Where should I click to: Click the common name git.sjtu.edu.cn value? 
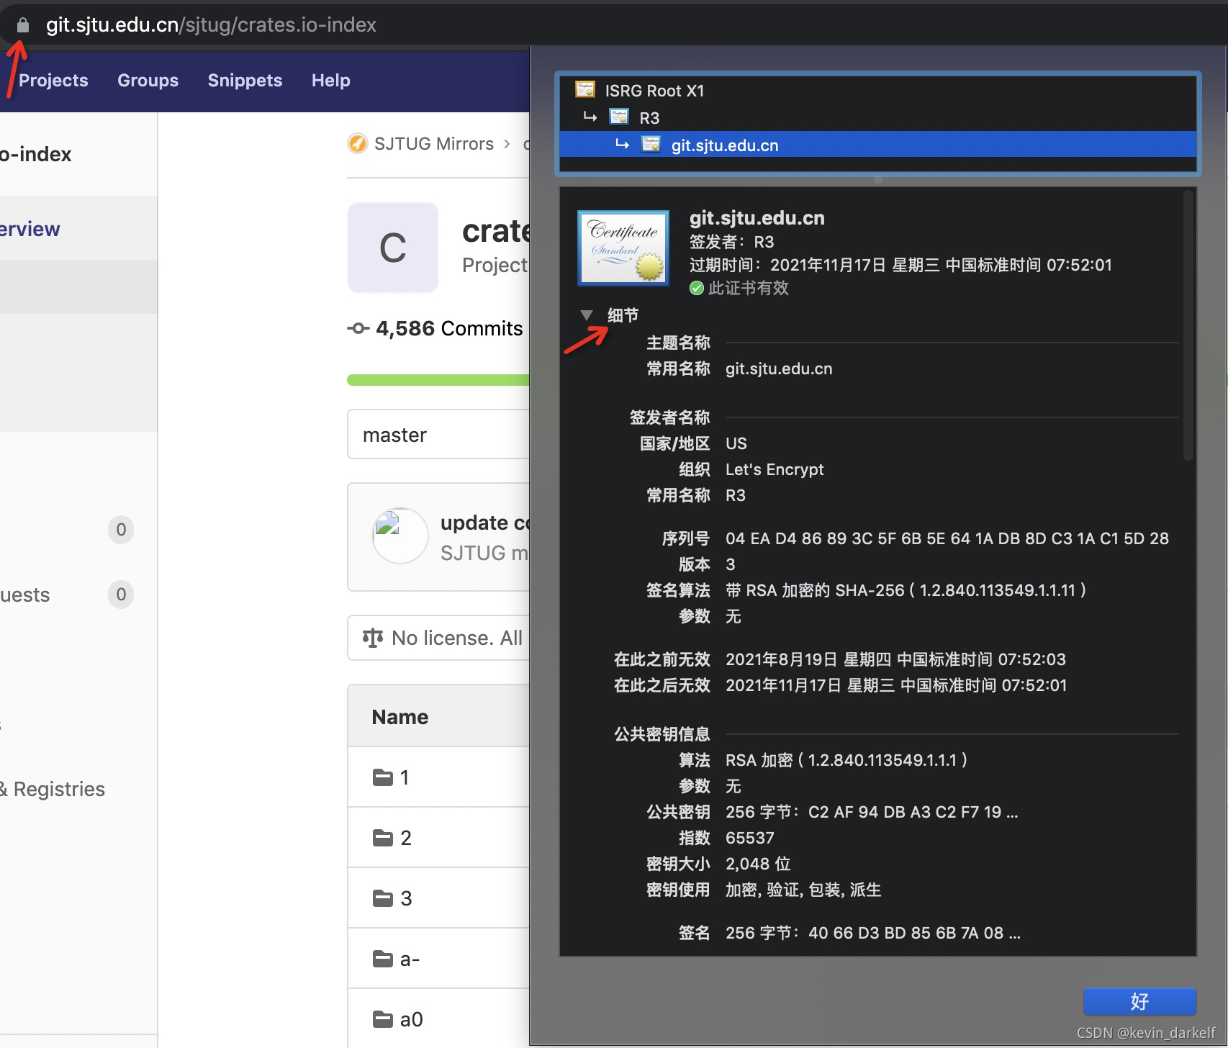pyautogui.click(x=778, y=369)
